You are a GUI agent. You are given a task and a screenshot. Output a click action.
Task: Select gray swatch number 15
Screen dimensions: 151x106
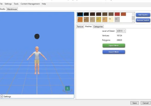tap(117, 19)
